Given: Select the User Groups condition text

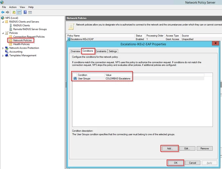Looking at the screenshot, I should point(84,78).
